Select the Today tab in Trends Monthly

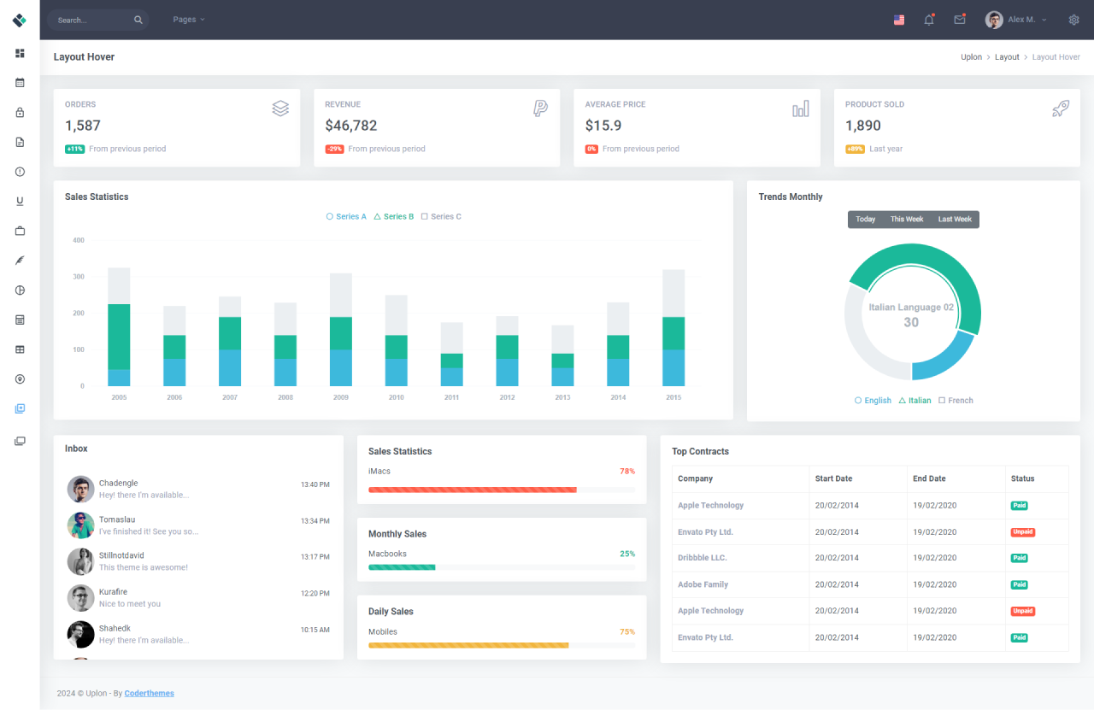click(x=866, y=220)
